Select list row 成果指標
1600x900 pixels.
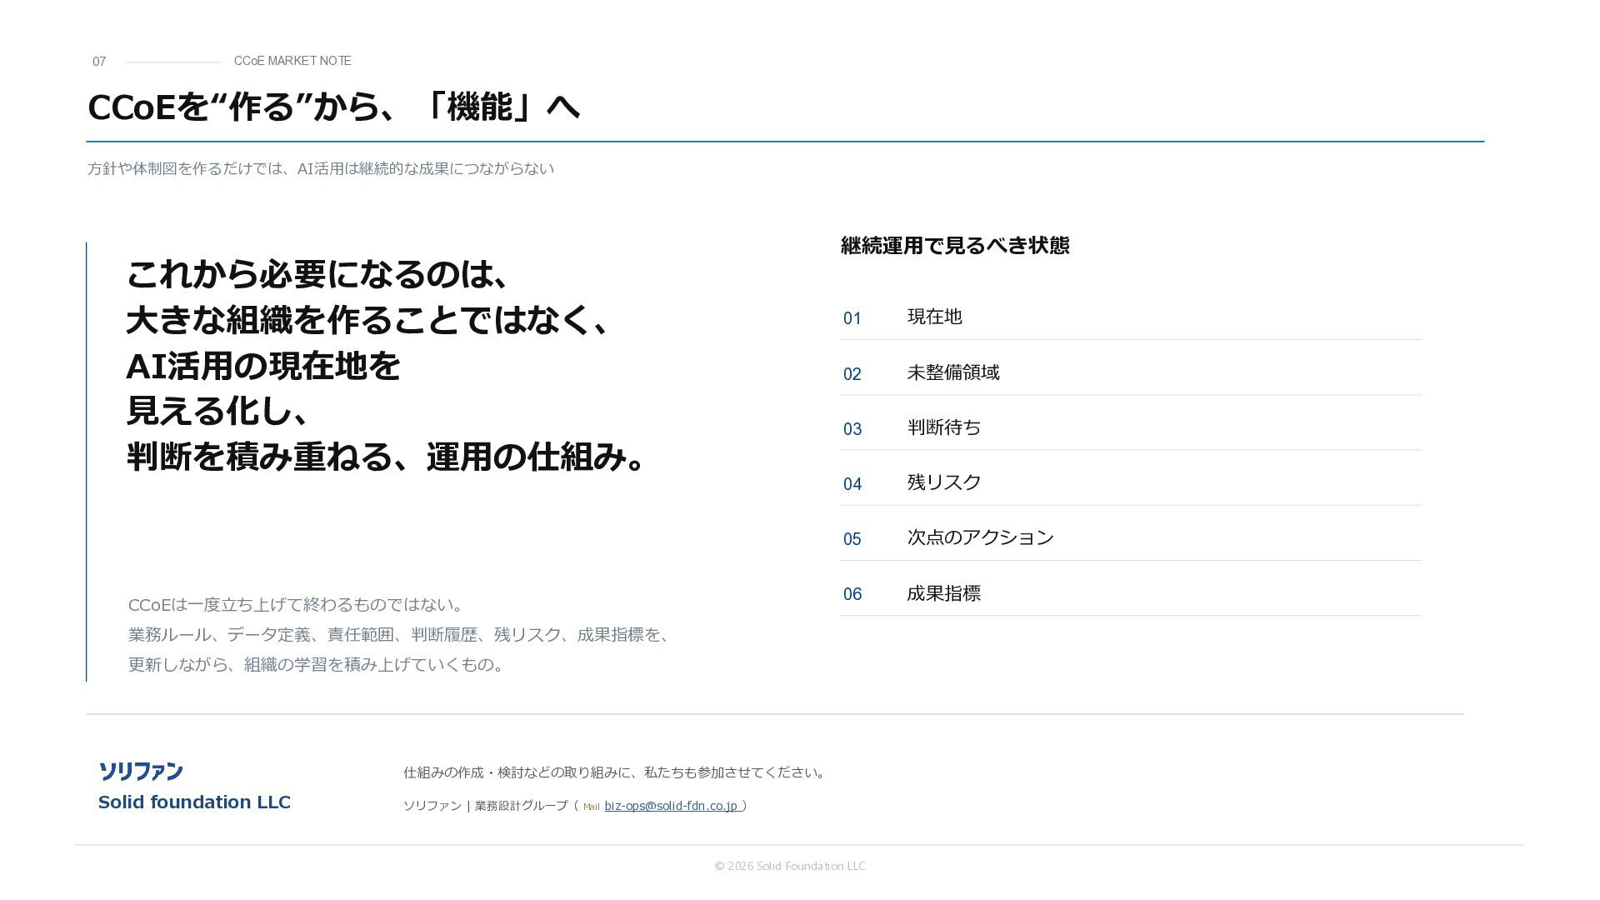[x=1131, y=593]
